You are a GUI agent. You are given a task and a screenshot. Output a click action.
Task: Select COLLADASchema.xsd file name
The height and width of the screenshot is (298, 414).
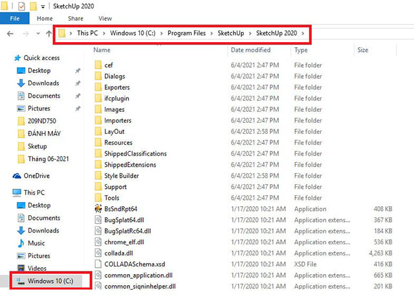pyautogui.click(x=135, y=264)
